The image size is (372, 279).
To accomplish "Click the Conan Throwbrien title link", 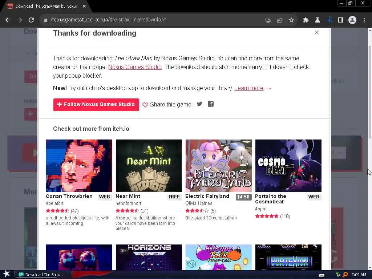I will tap(69, 197).
